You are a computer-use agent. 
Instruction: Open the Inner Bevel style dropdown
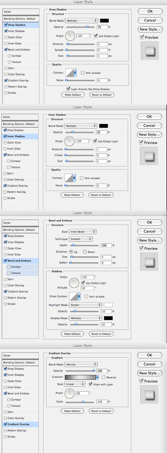(83, 232)
